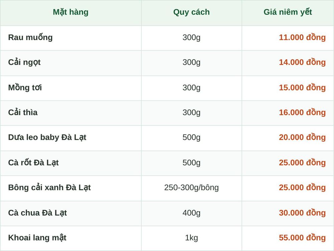The height and width of the screenshot is (251, 334).
Task: Click the 20.000 đồng price
Action: tap(302, 138)
